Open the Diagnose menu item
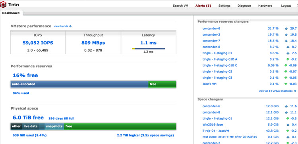Screen dimensions: 298x144 pyautogui.click(x=244, y=6)
